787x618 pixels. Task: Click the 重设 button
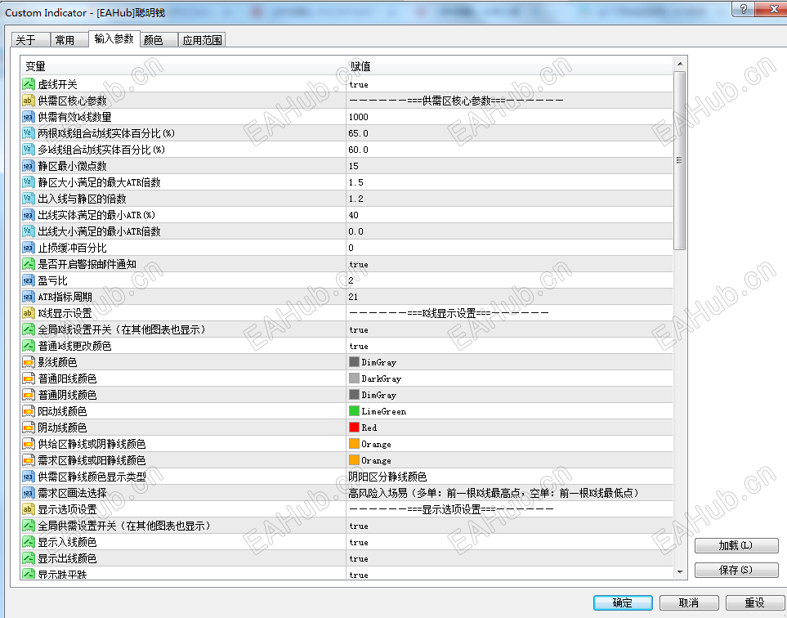[754, 602]
